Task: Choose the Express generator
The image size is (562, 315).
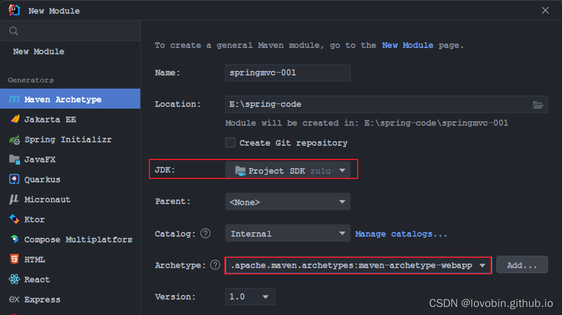Action: [70, 300]
